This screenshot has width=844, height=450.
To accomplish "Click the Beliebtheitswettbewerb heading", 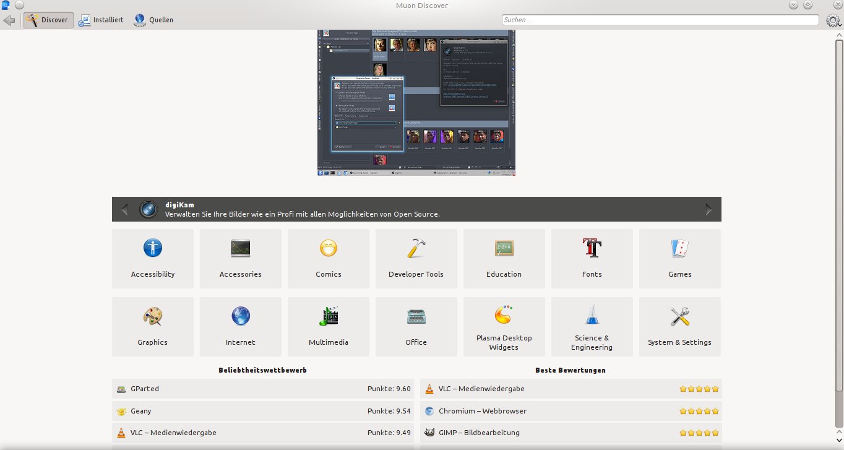I will [x=262, y=370].
